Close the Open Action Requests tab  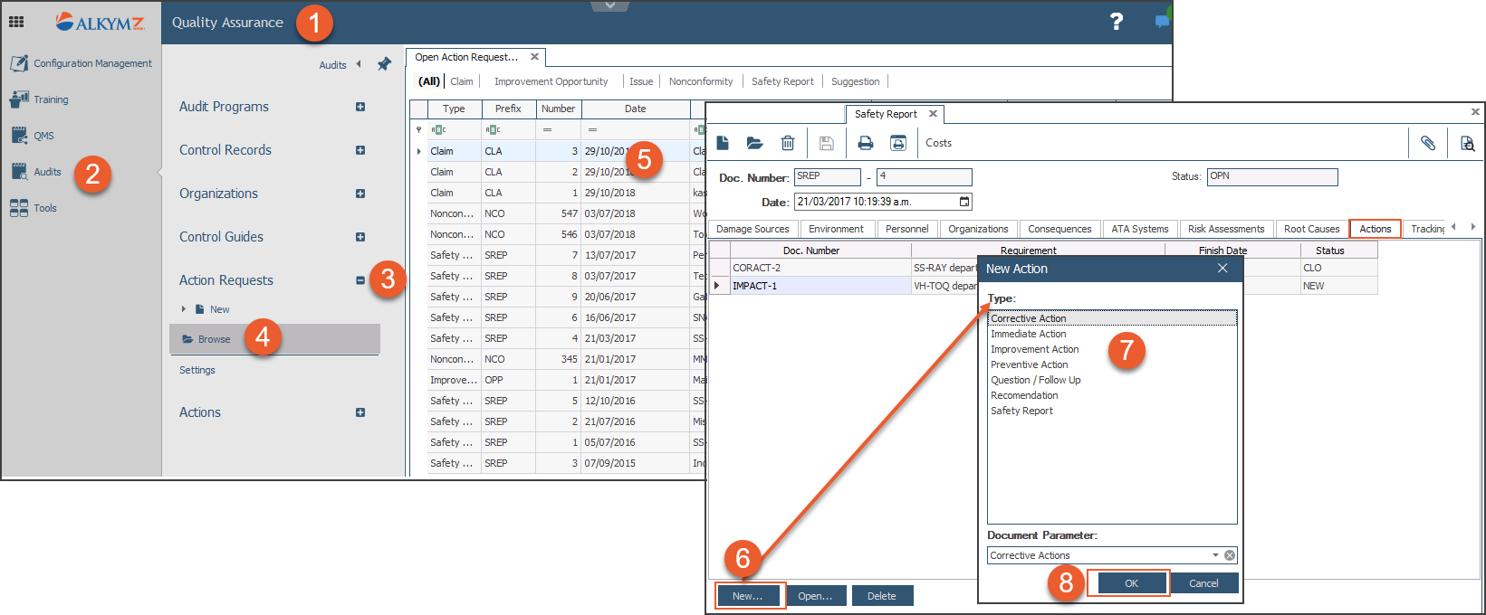click(534, 57)
